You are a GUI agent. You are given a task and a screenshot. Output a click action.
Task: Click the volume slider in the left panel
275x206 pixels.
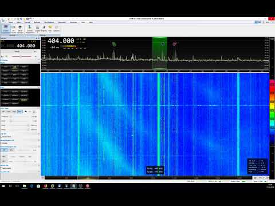21,57
